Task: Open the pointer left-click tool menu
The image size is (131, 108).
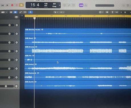Action: [56, 12]
